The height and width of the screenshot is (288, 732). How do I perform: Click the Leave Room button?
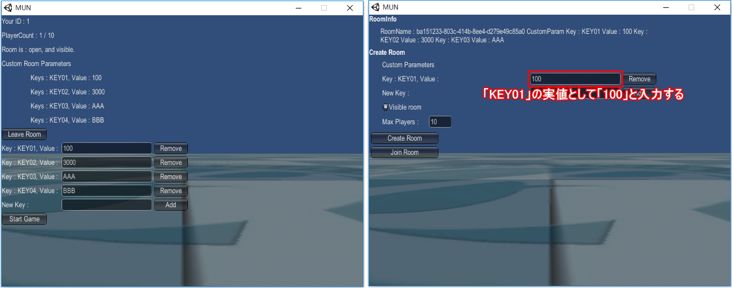24,134
